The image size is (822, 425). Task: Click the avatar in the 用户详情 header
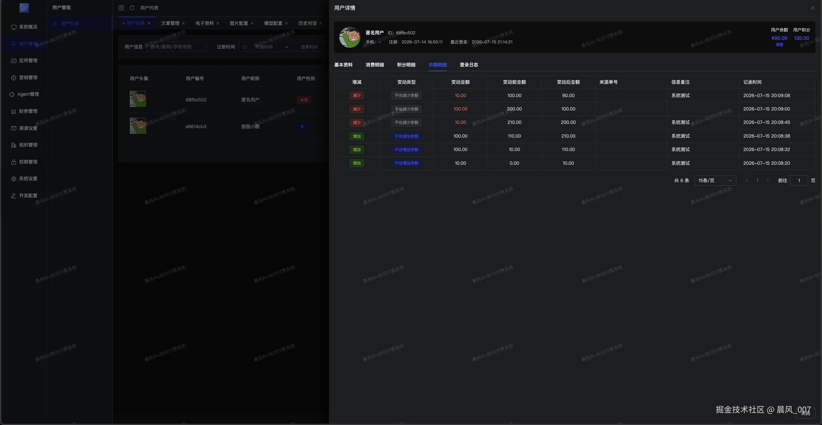click(350, 37)
